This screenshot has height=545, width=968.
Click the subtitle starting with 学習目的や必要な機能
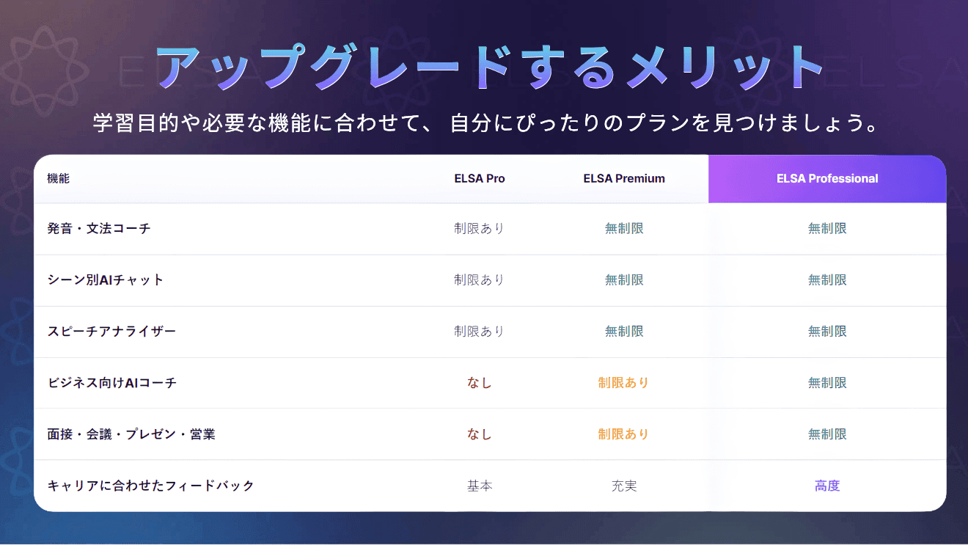click(x=486, y=122)
